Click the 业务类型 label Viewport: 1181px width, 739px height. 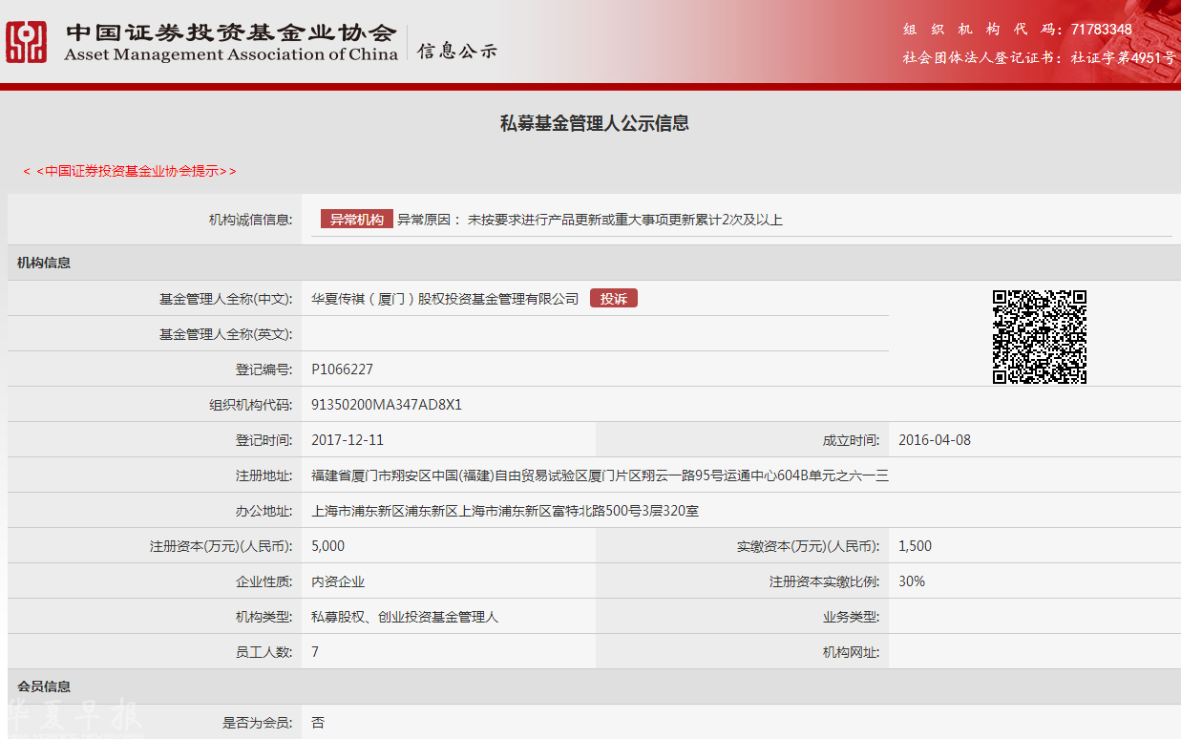click(851, 617)
